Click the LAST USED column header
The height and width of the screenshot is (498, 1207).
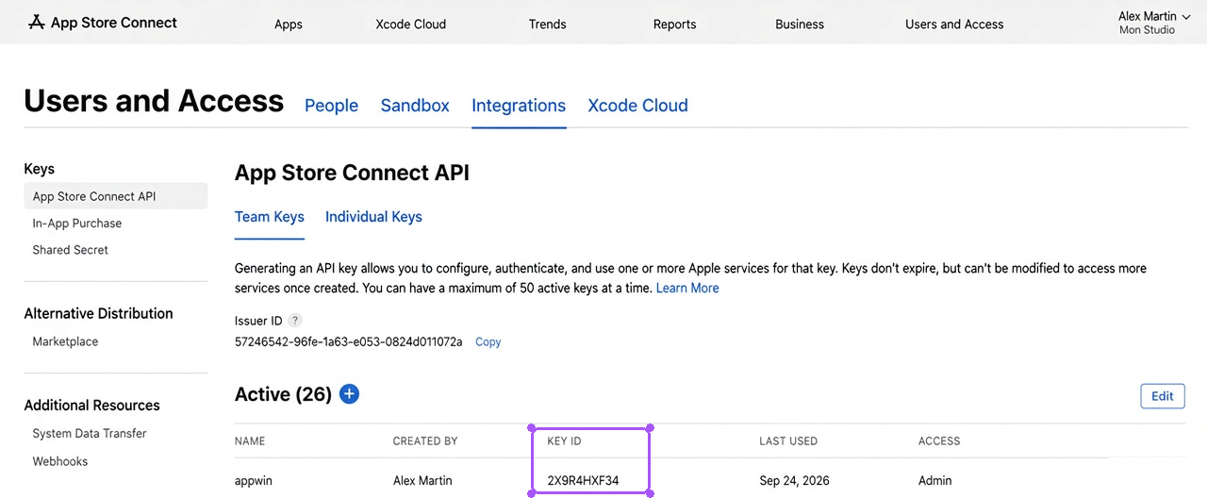tap(788, 440)
